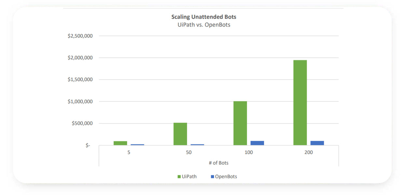Click the $1,000,000 axis label
The height and width of the screenshot is (195, 407).
(80, 102)
